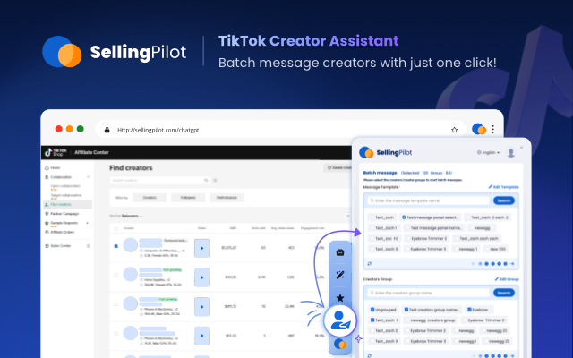Check the third creator row checkbox
Image resolution: width=573 pixels, height=358 pixels.
(x=115, y=304)
